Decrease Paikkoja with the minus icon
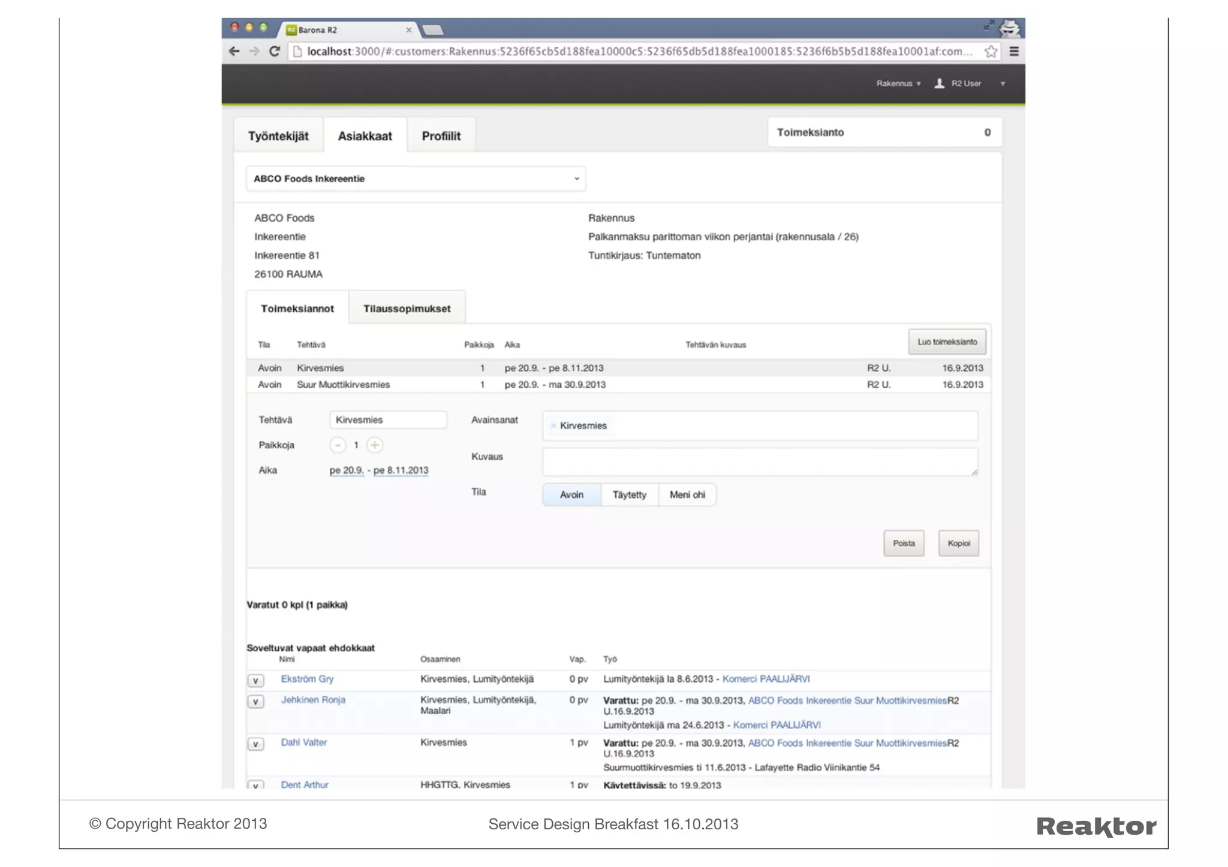This screenshot has width=1228, height=867. tap(338, 445)
